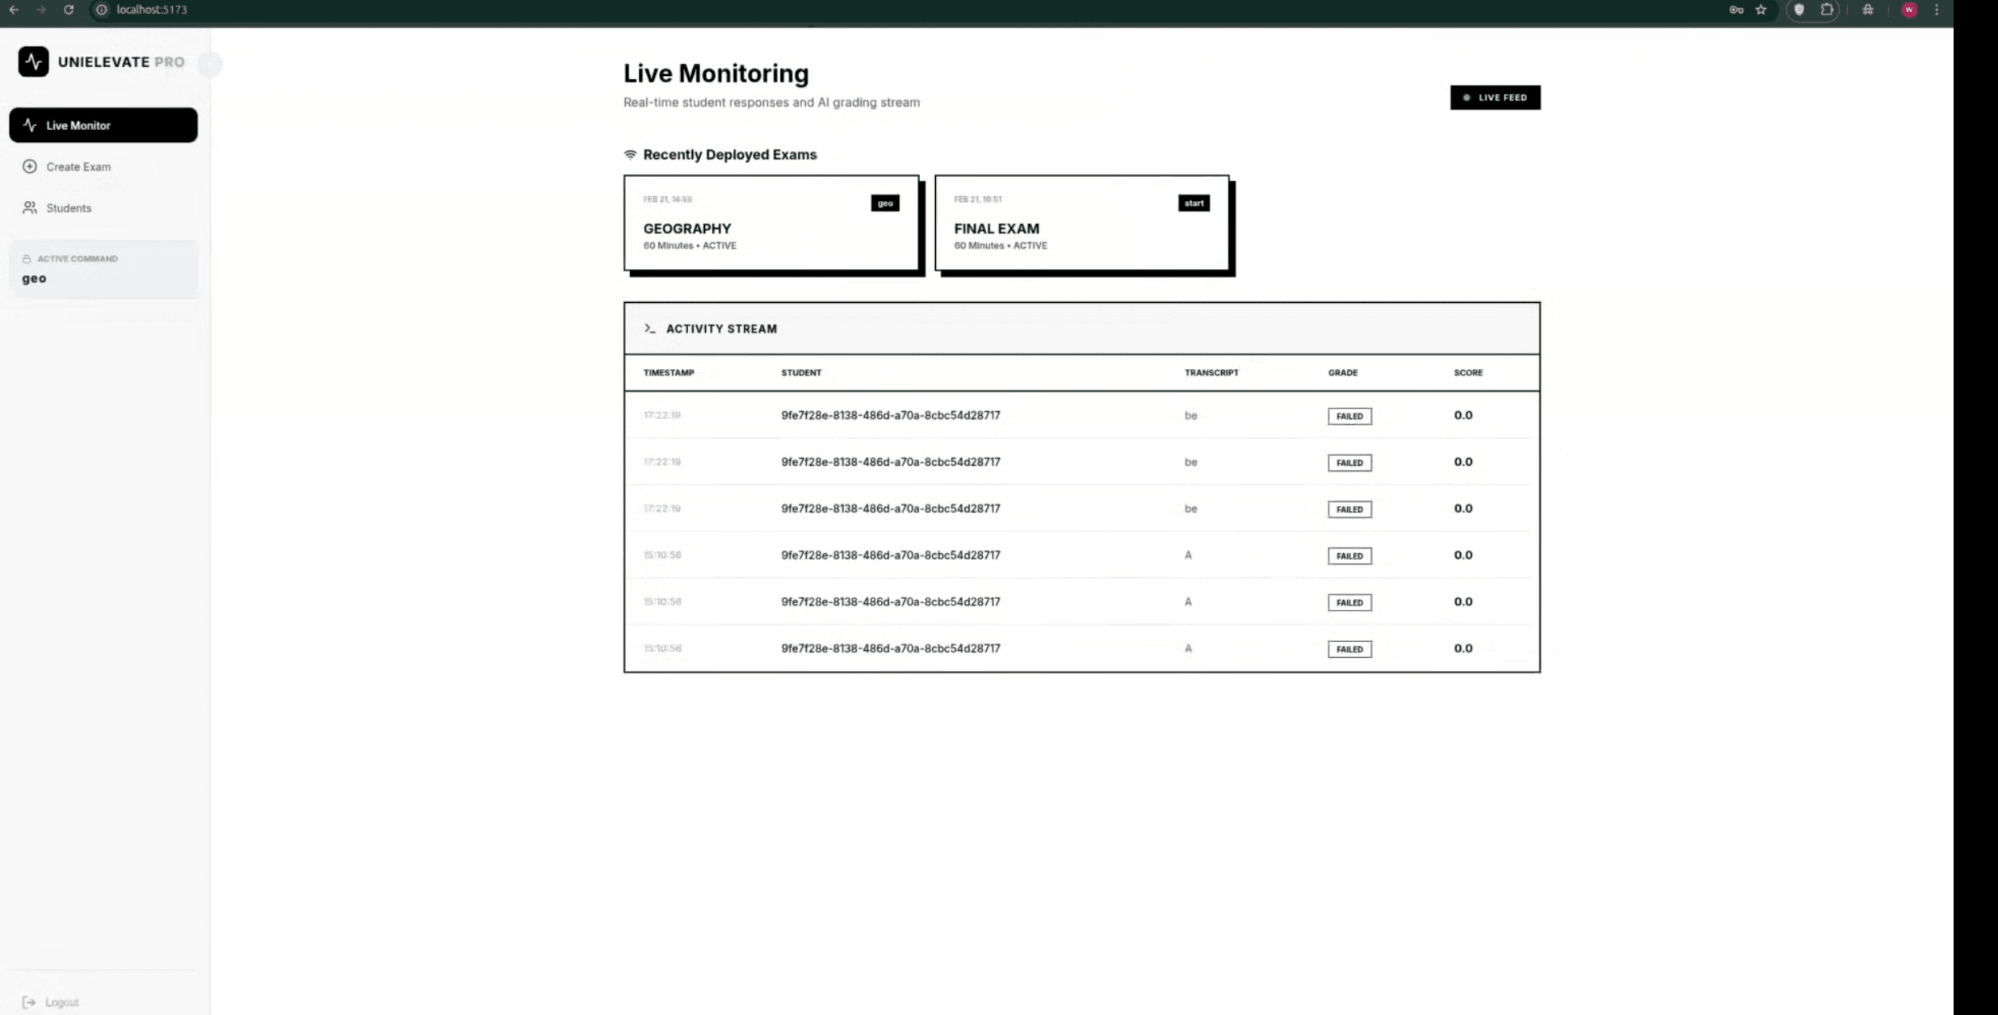Viewport: 1998px width, 1015px height.
Task: Click the 'geo' command badge
Action: (884, 203)
